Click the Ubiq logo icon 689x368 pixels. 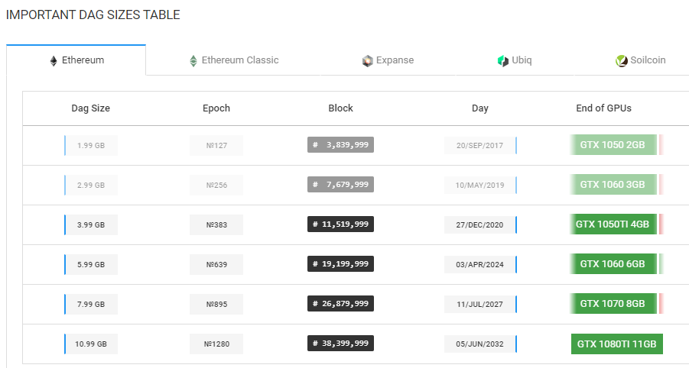tap(503, 60)
